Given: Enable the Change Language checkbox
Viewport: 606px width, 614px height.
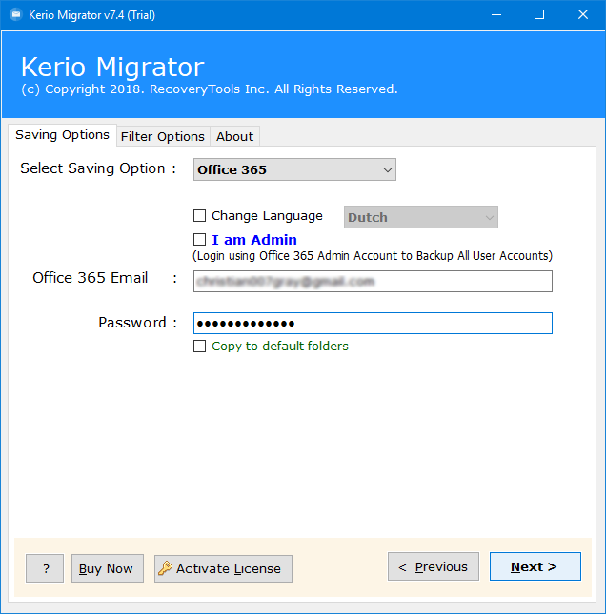Looking at the screenshot, I should tap(199, 216).
